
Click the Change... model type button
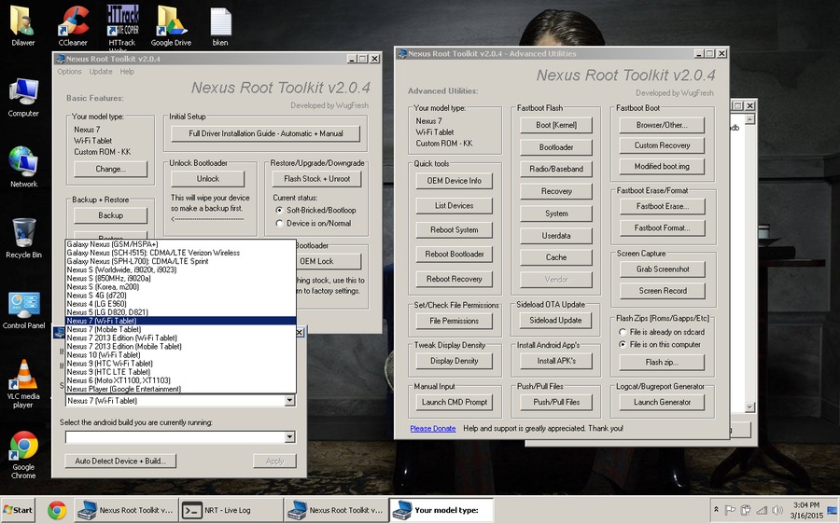(110, 169)
